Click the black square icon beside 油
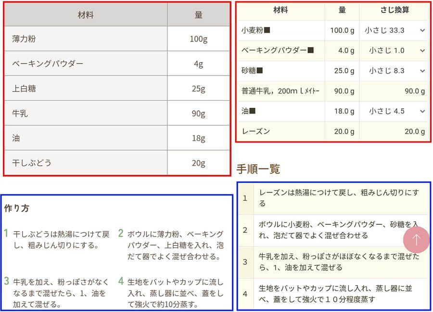This screenshot has width=433, height=312. tap(252, 111)
